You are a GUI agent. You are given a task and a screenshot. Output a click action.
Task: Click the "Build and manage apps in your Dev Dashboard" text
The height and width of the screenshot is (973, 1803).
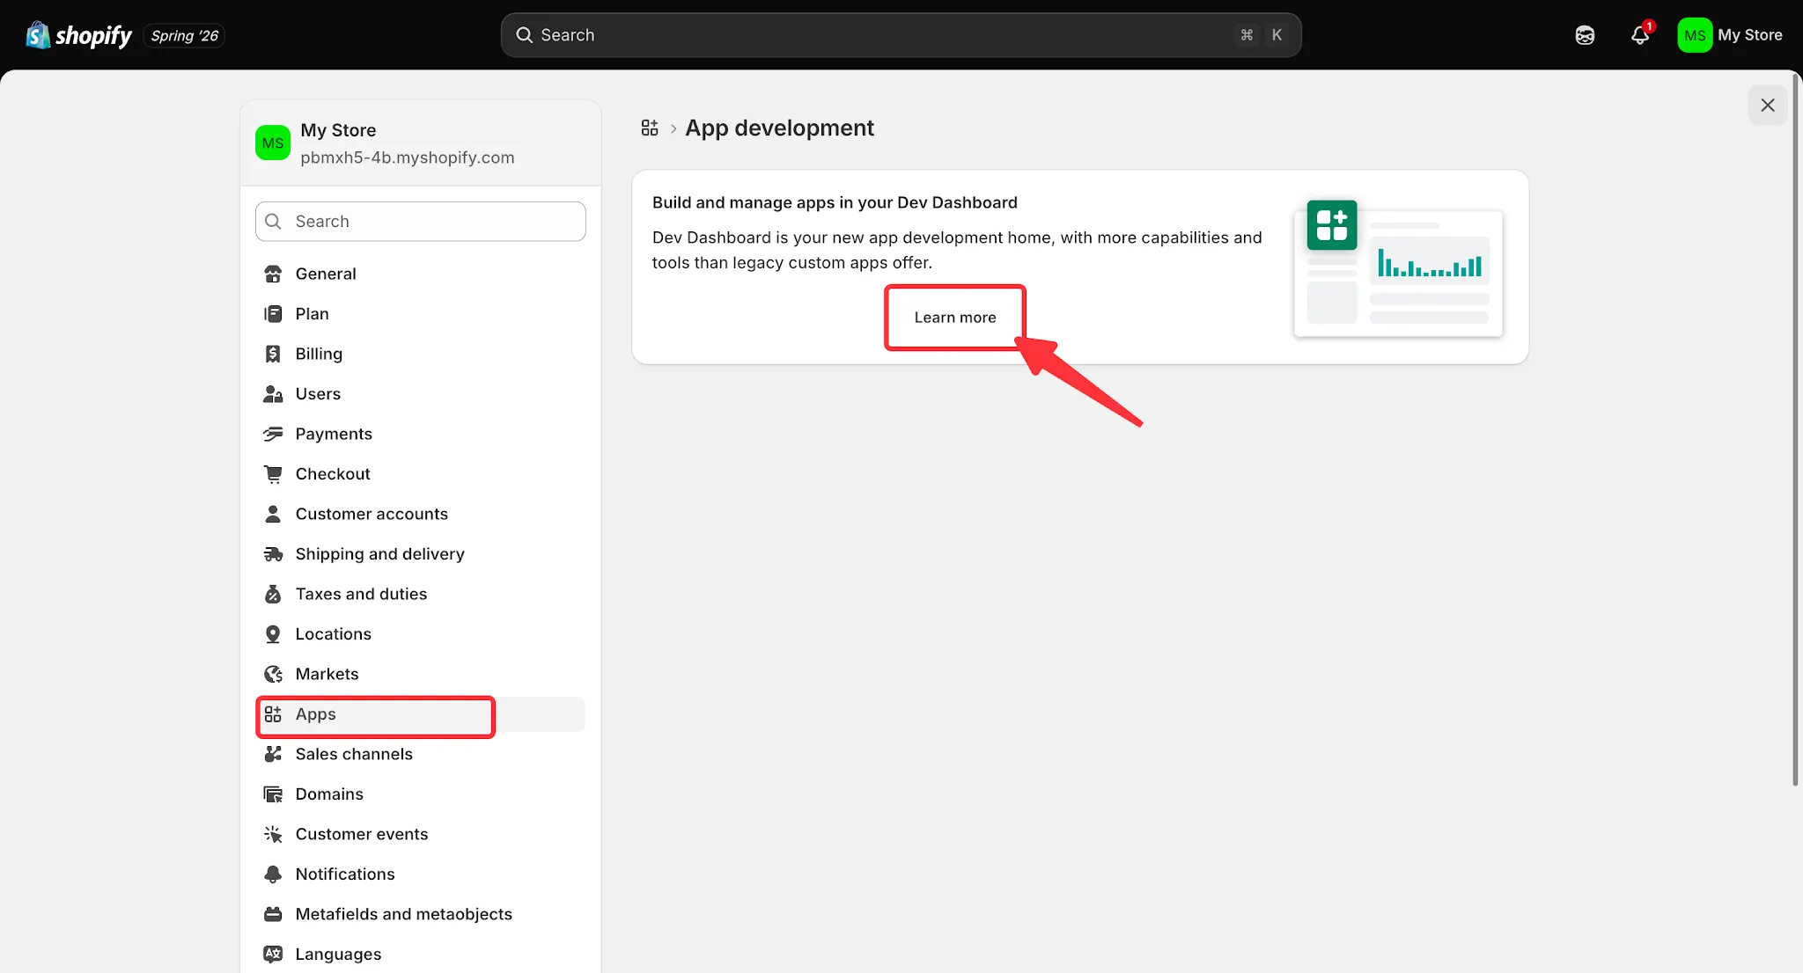click(x=835, y=202)
